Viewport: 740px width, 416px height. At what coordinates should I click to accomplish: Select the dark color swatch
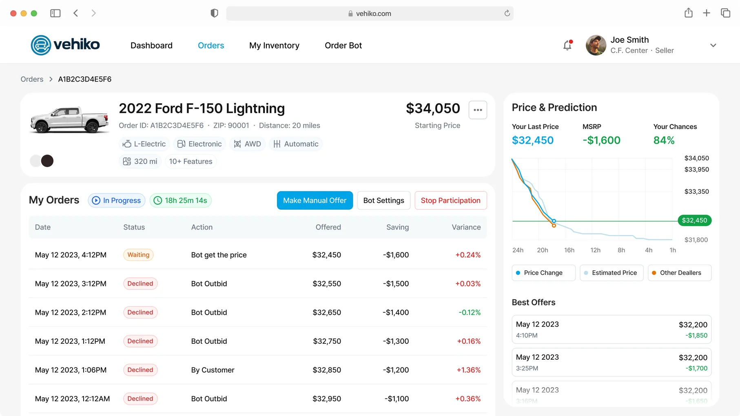[x=47, y=161]
